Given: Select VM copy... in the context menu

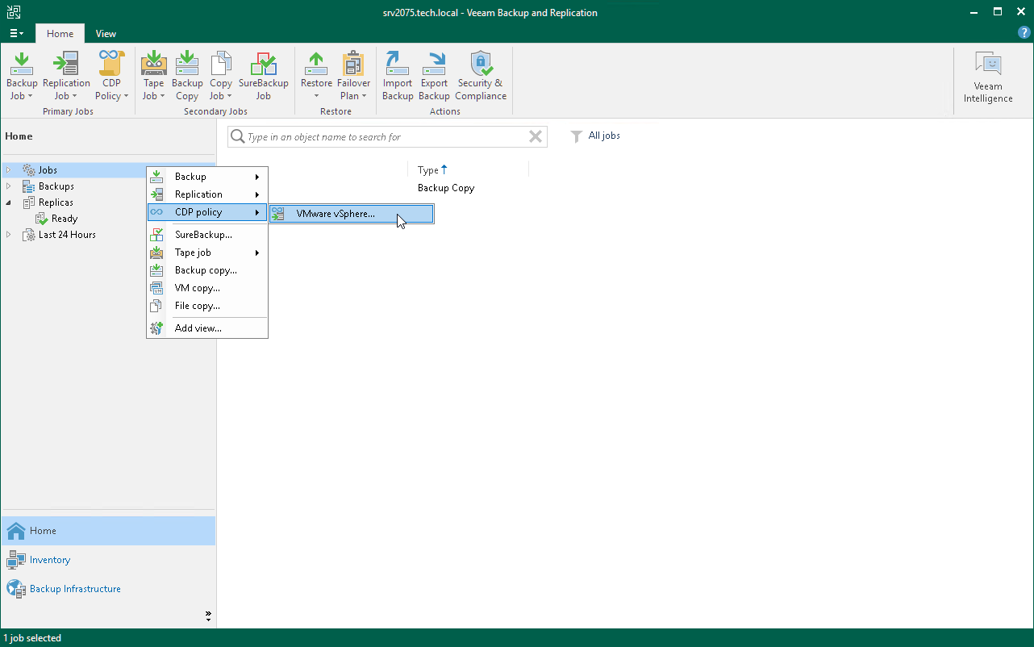Looking at the screenshot, I should point(207,288).
